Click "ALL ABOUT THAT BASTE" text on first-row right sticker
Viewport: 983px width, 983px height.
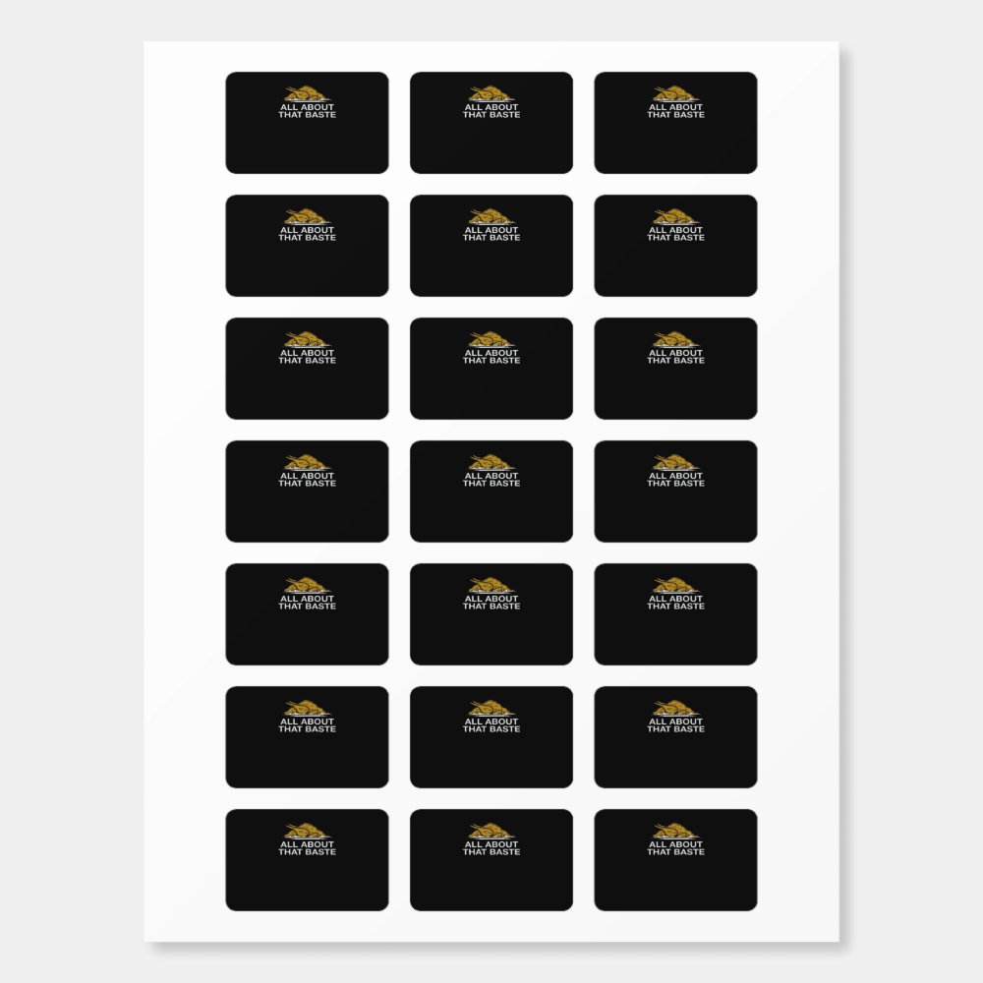tap(675, 111)
